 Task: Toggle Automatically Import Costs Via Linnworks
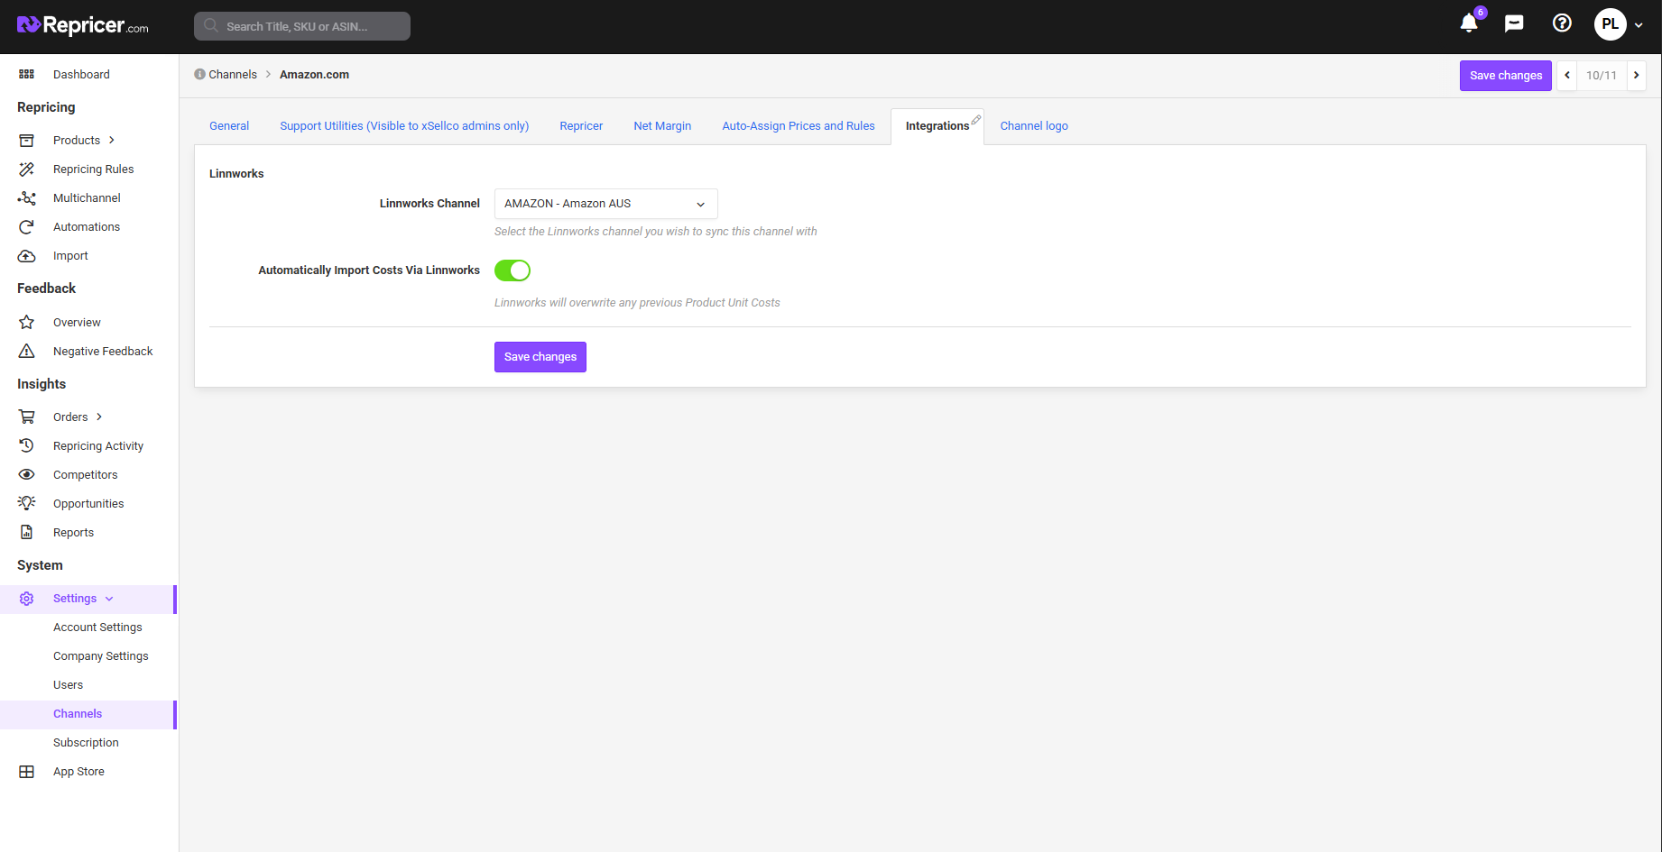point(512,270)
